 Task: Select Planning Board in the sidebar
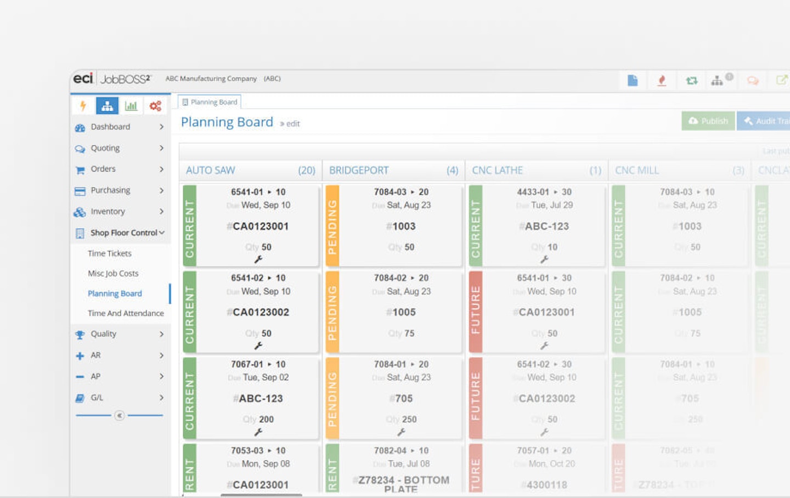coord(115,293)
